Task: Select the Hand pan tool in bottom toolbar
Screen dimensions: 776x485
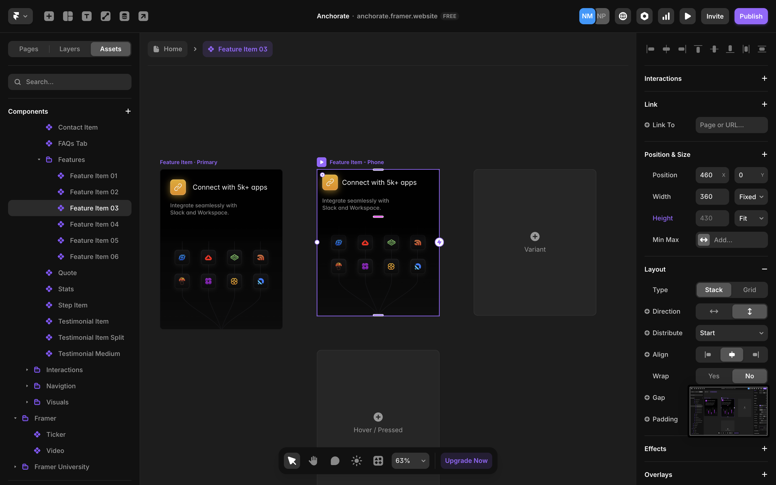Action: coord(313,460)
